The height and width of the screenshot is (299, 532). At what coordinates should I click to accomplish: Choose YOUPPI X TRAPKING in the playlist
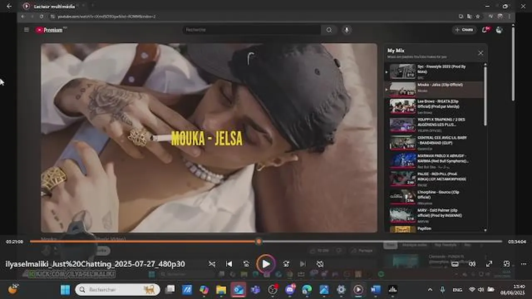434,125
